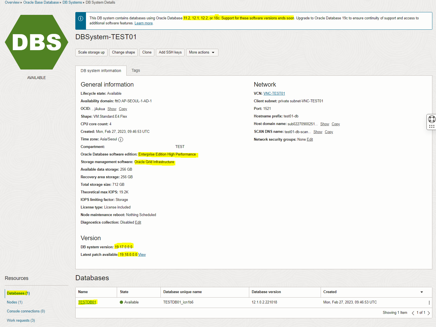Image resolution: width=436 pixels, height=327 pixels.
Task: Switch to the Tags tab
Action: (x=136, y=71)
